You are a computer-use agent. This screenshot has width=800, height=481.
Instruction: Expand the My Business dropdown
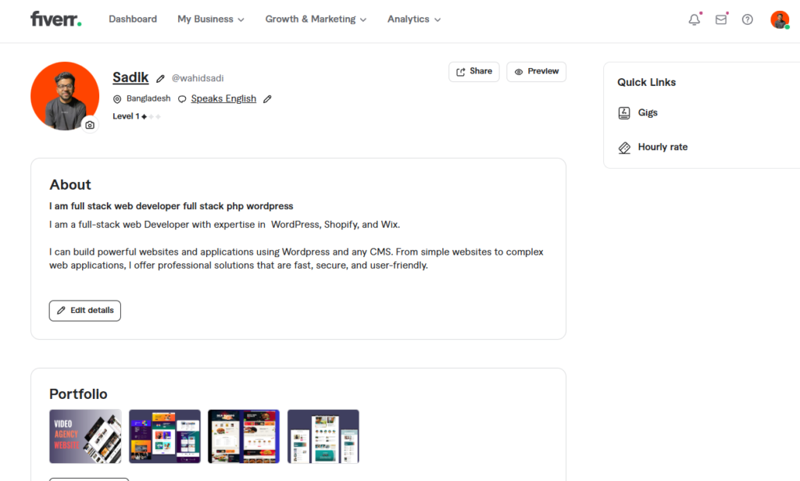[210, 19]
